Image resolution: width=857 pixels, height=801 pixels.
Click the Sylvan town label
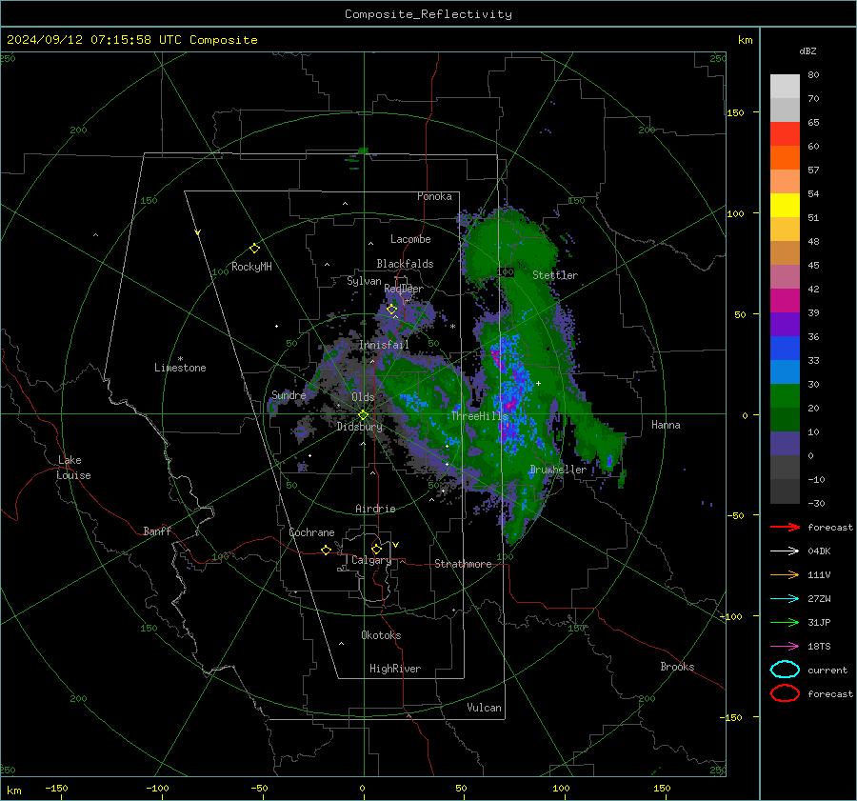(x=364, y=281)
